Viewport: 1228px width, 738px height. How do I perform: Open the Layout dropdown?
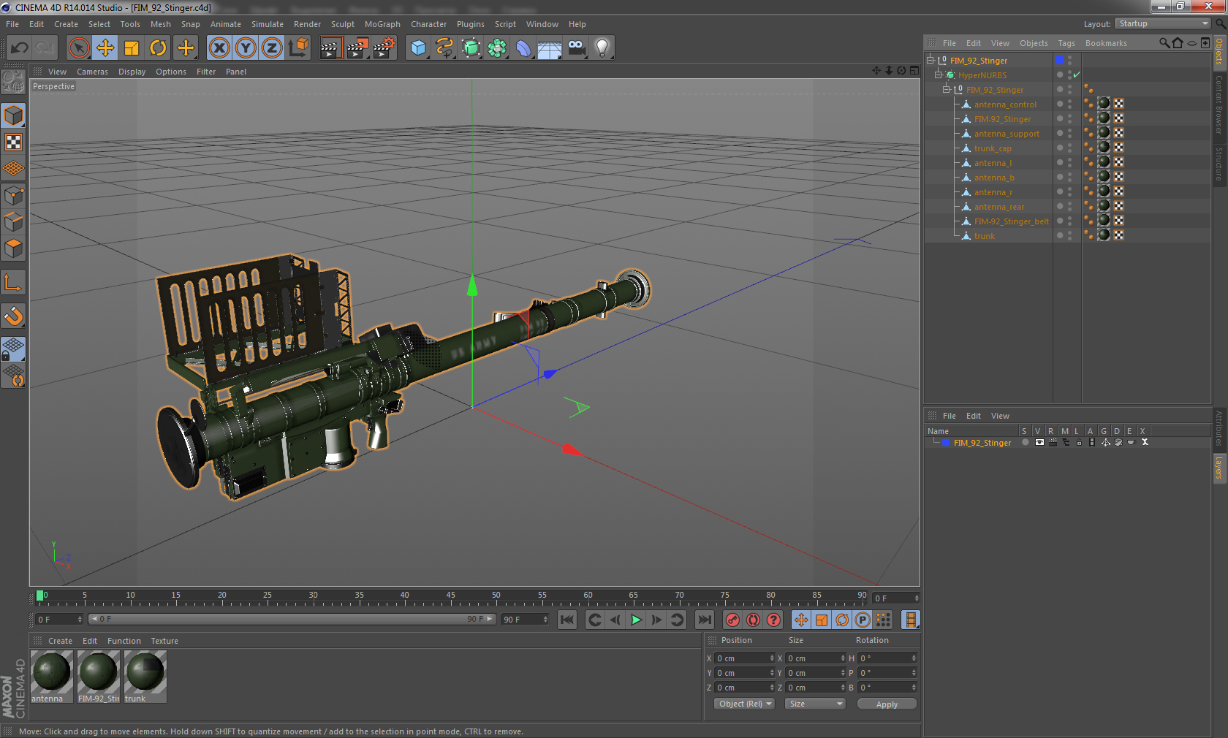pyautogui.click(x=1164, y=23)
